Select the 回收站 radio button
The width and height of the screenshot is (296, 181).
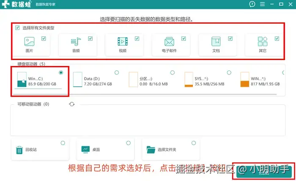[x=63, y=143]
